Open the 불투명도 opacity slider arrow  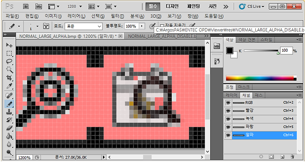tap(142, 26)
